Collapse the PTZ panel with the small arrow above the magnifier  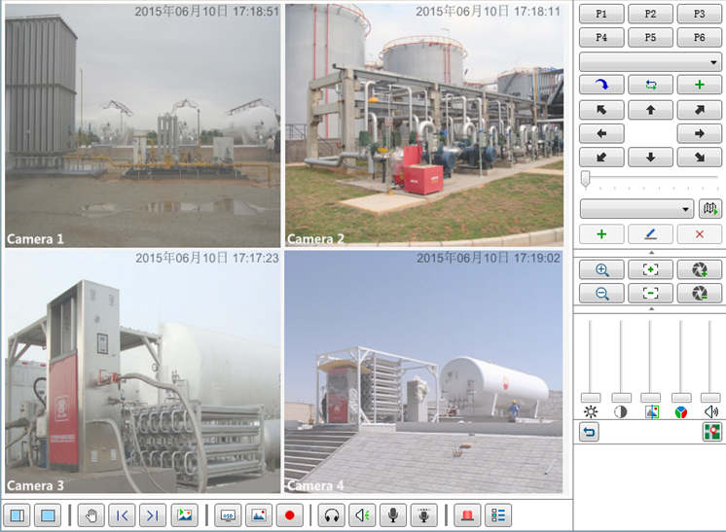[x=651, y=253]
